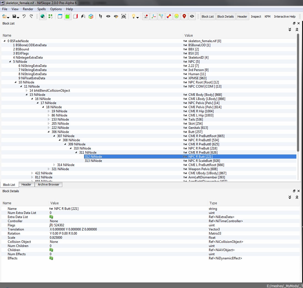The width and height of the screenshot is (303, 288).
Task: Click the lighting lightbulb icon
Action: tap(134, 17)
